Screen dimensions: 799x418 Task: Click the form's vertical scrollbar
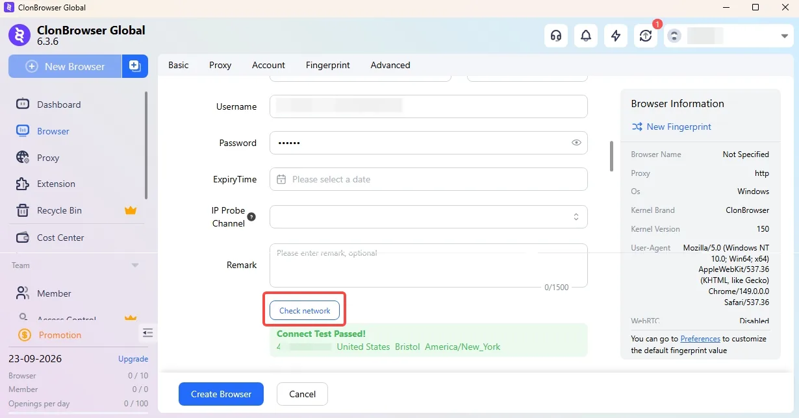pyautogui.click(x=611, y=156)
